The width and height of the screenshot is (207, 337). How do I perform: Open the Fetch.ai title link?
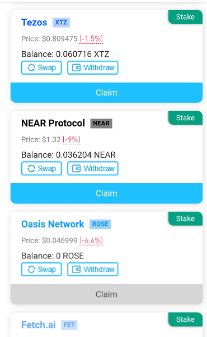[x=39, y=325]
